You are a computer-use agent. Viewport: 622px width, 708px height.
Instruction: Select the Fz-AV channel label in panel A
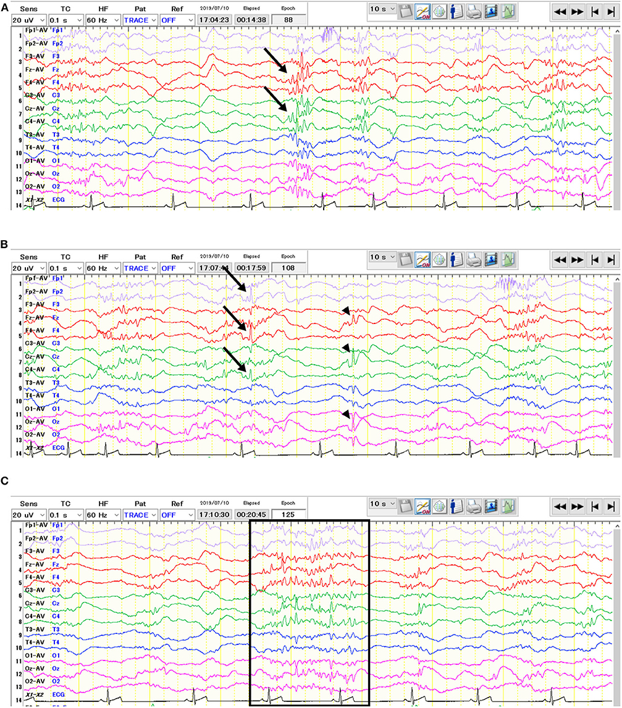(x=35, y=70)
